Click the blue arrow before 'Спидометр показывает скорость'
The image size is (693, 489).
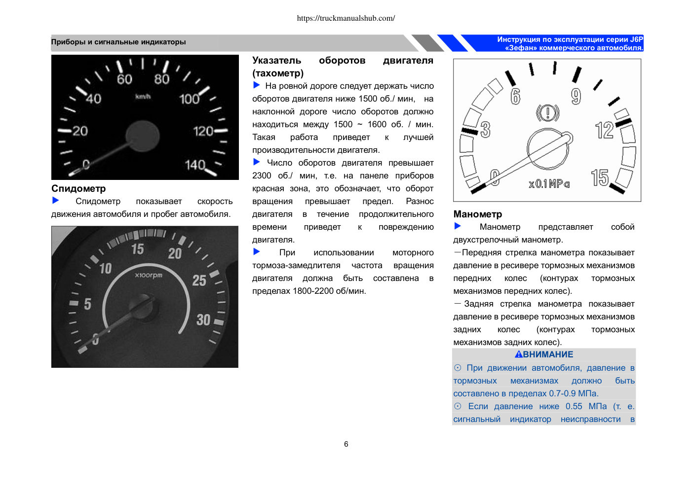coord(56,201)
